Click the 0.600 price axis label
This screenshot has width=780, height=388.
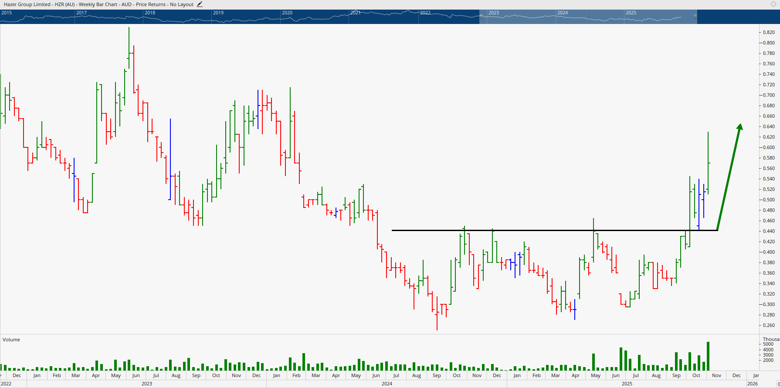(769, 147)
